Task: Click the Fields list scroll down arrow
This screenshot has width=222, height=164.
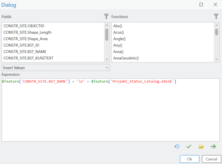Action: [x=107, y=59]
